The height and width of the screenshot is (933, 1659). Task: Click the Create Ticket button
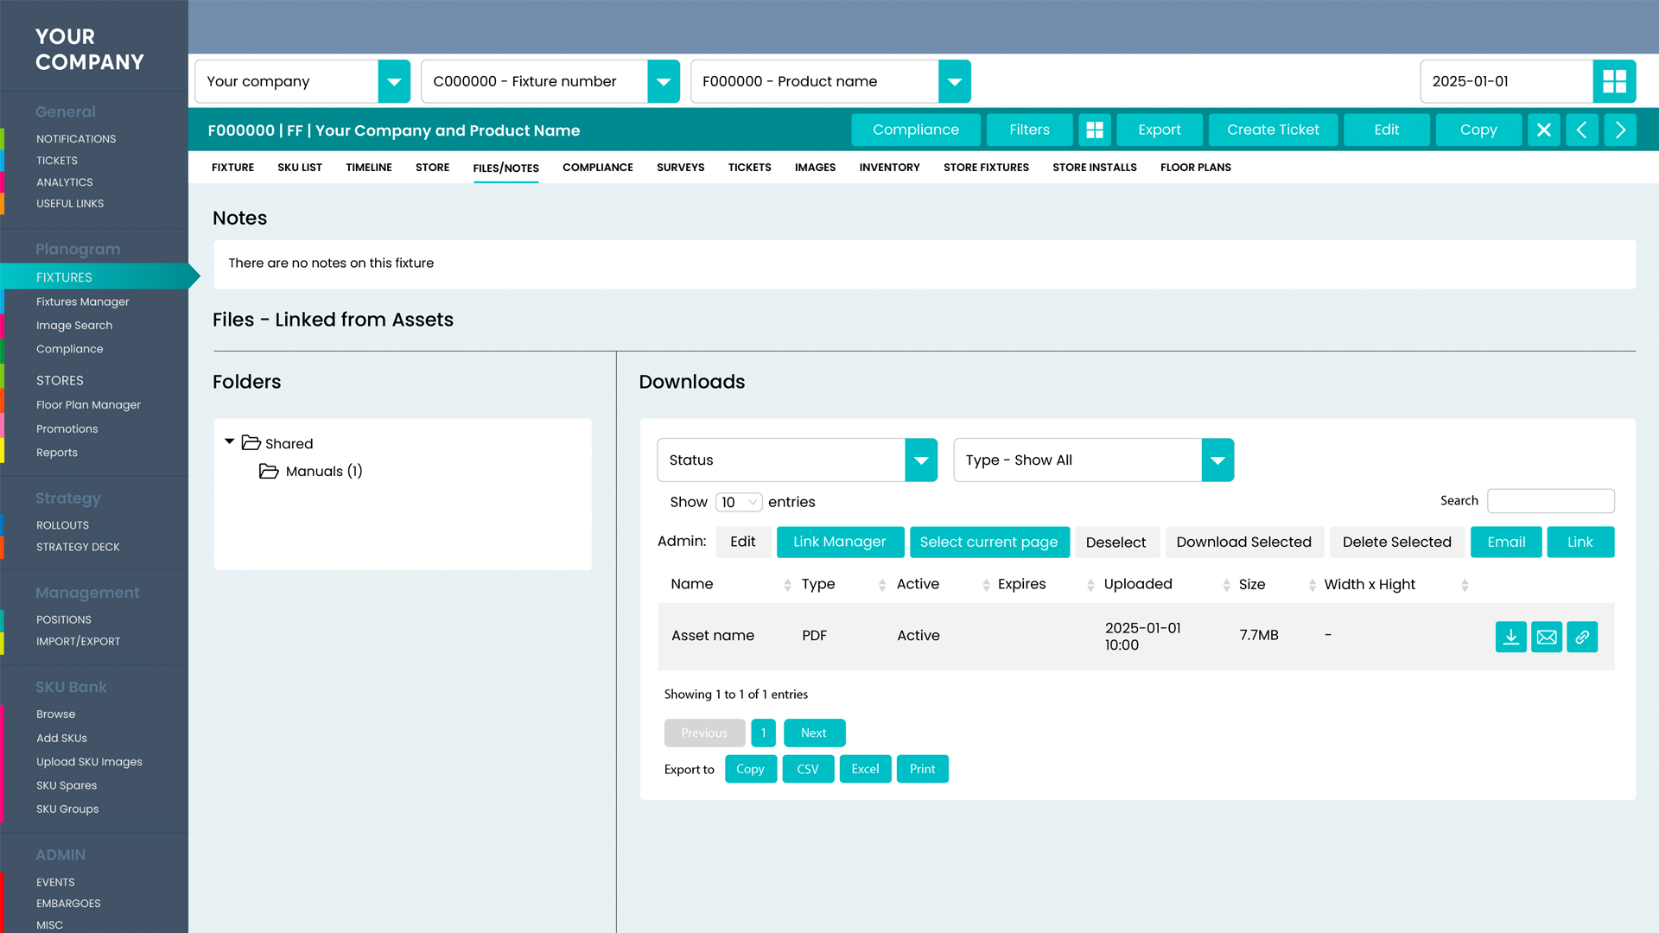1273,130
